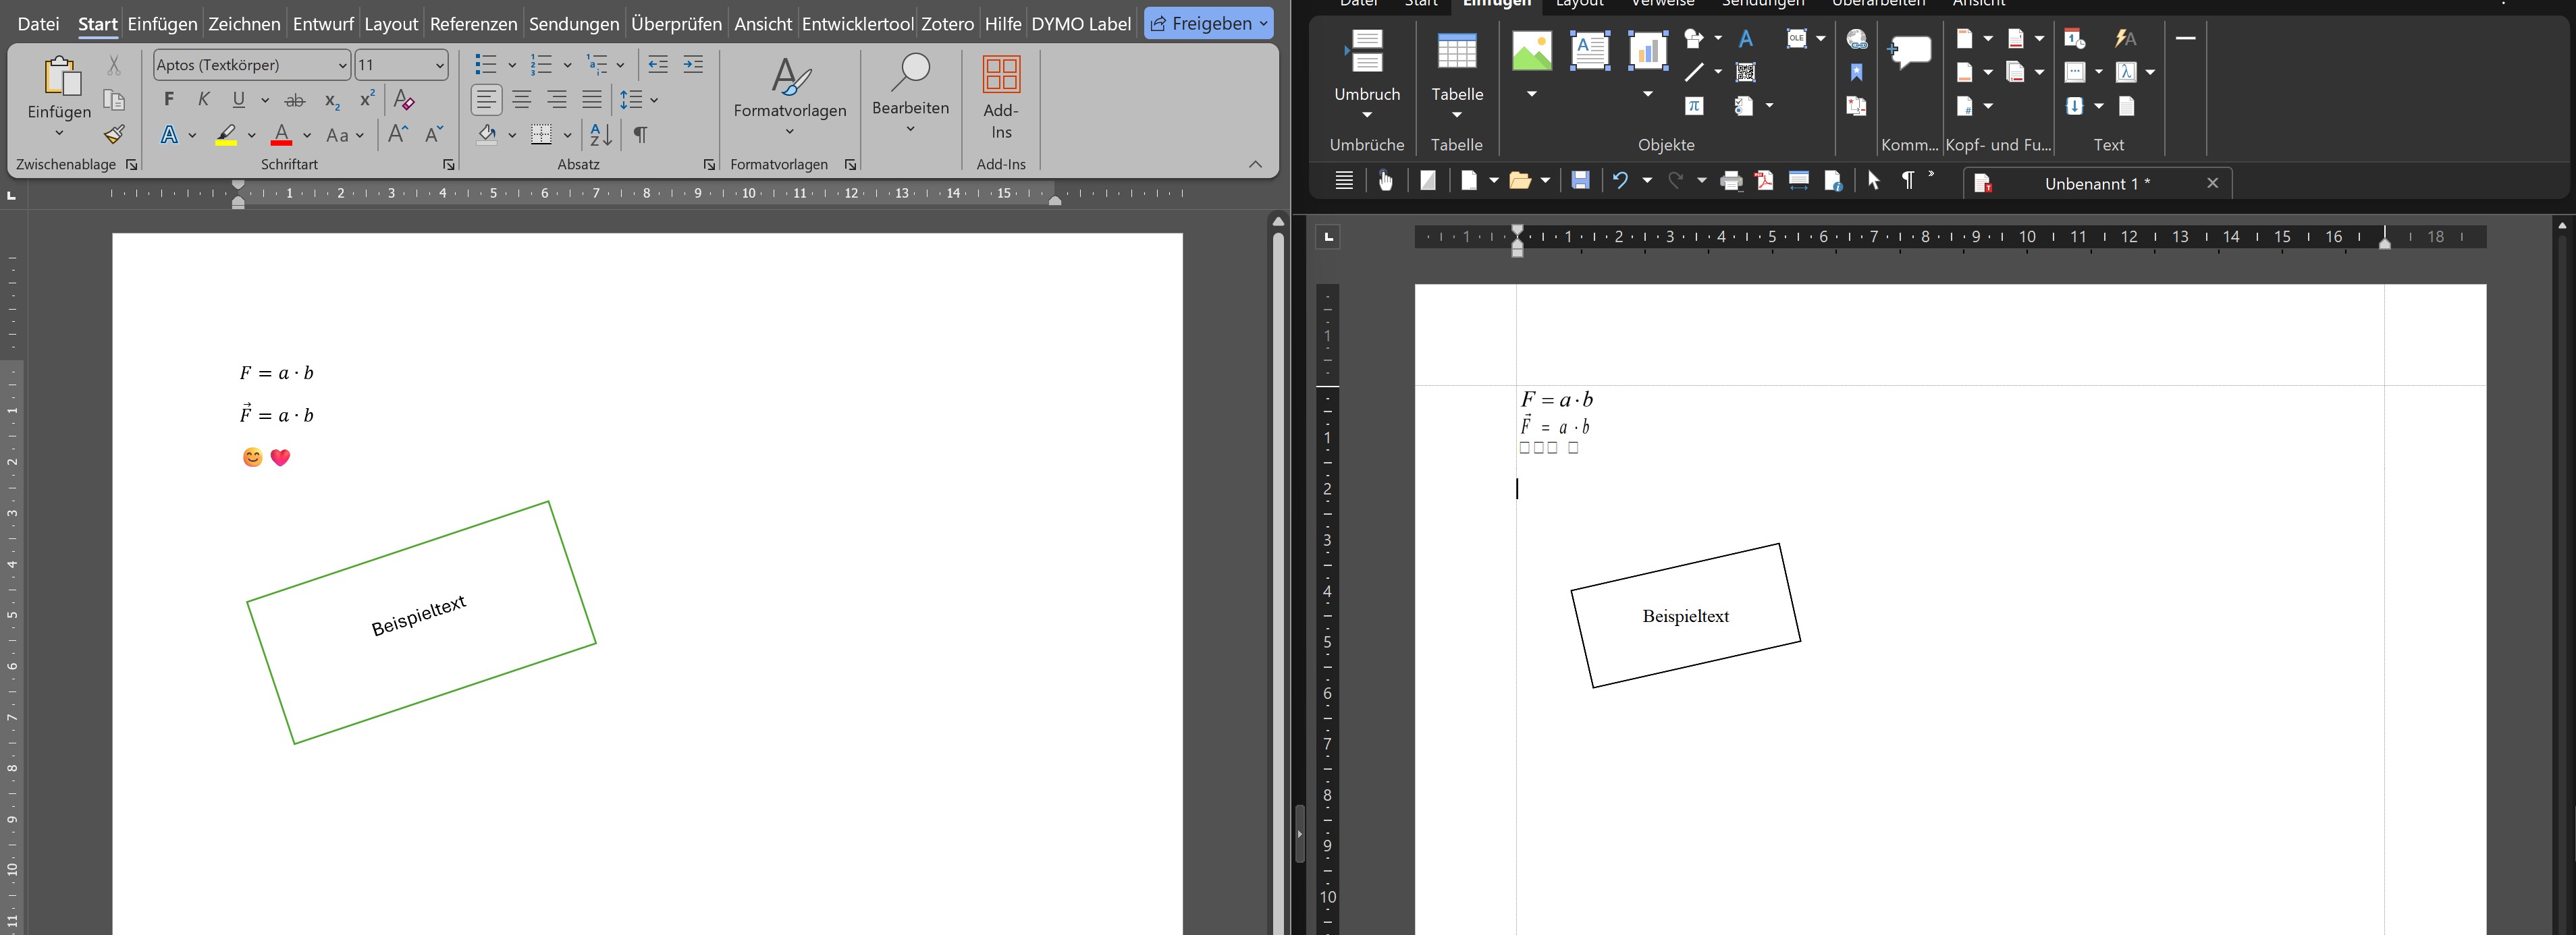Insert QR code in the right window

[1746, 72]
